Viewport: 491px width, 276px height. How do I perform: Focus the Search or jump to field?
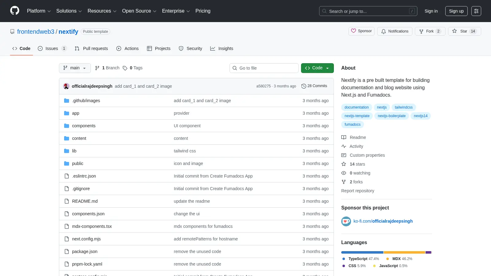point(368,11)
